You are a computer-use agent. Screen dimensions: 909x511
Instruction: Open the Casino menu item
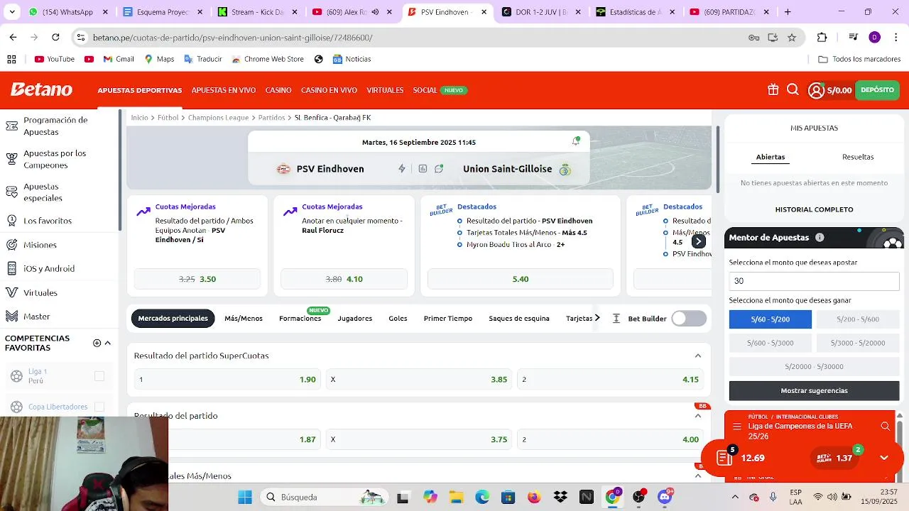tap(278, 90)
